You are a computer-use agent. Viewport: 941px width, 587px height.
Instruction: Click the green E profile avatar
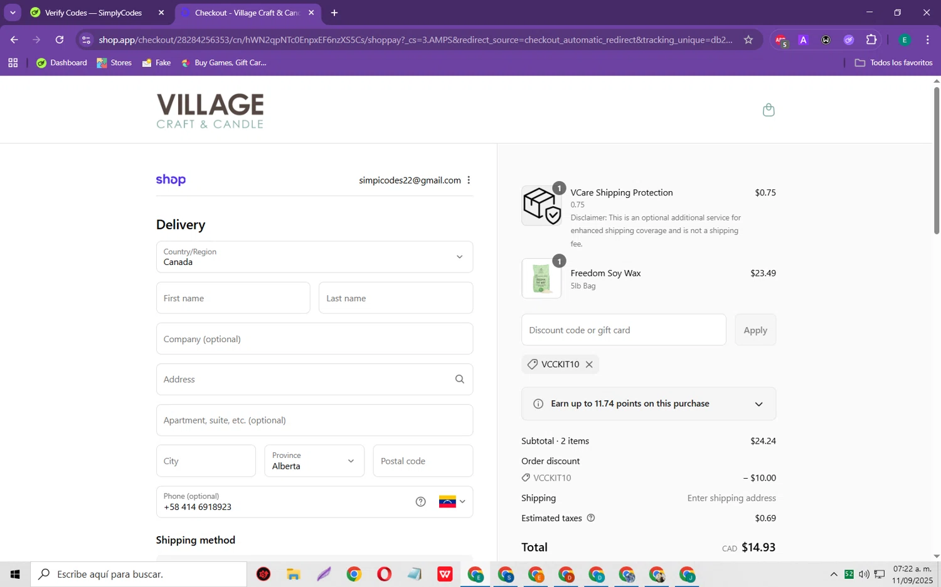[x=905, y=40]
